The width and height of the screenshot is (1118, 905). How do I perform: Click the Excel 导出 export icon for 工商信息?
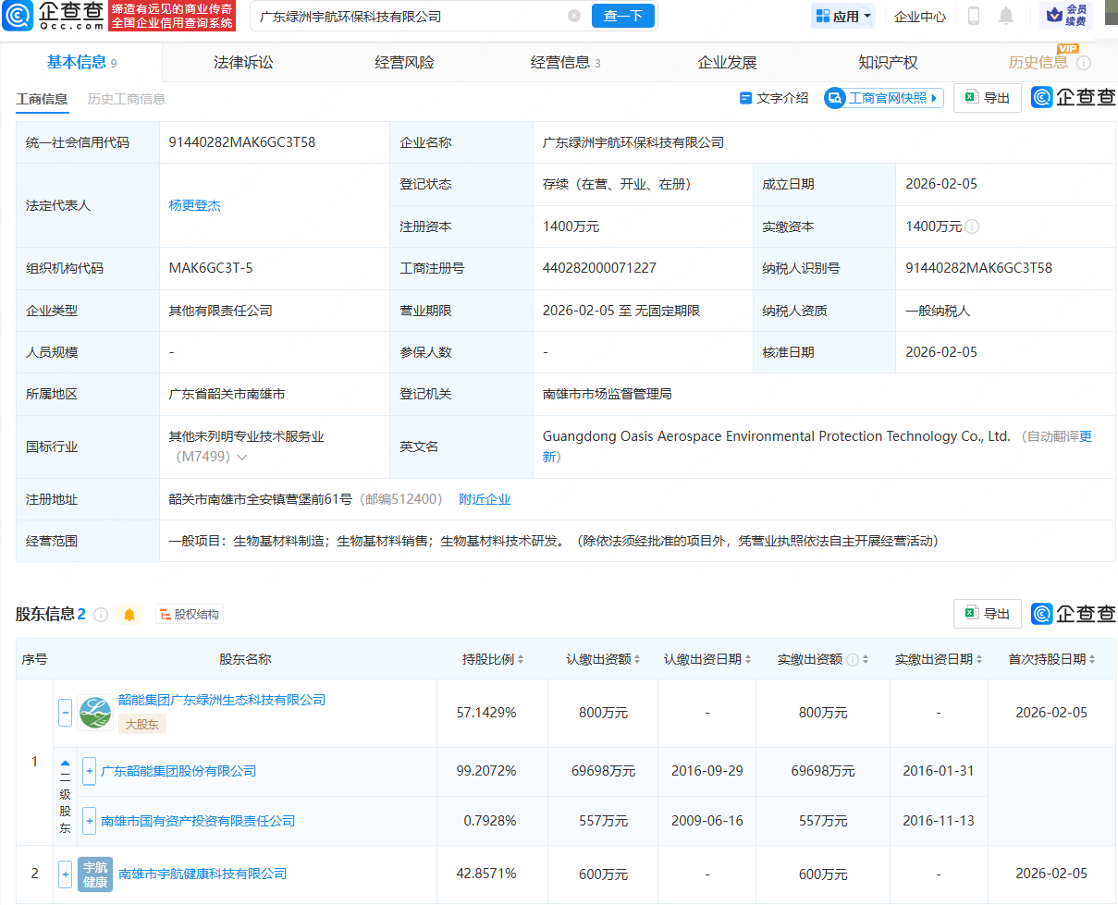tap(970, 97)
